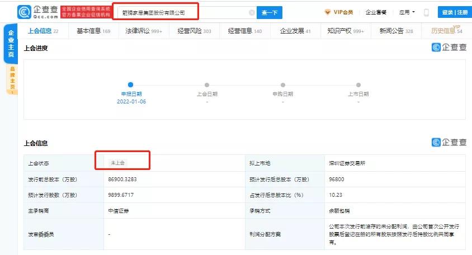Select the 企业主页 side tab

tap(11, 44)
